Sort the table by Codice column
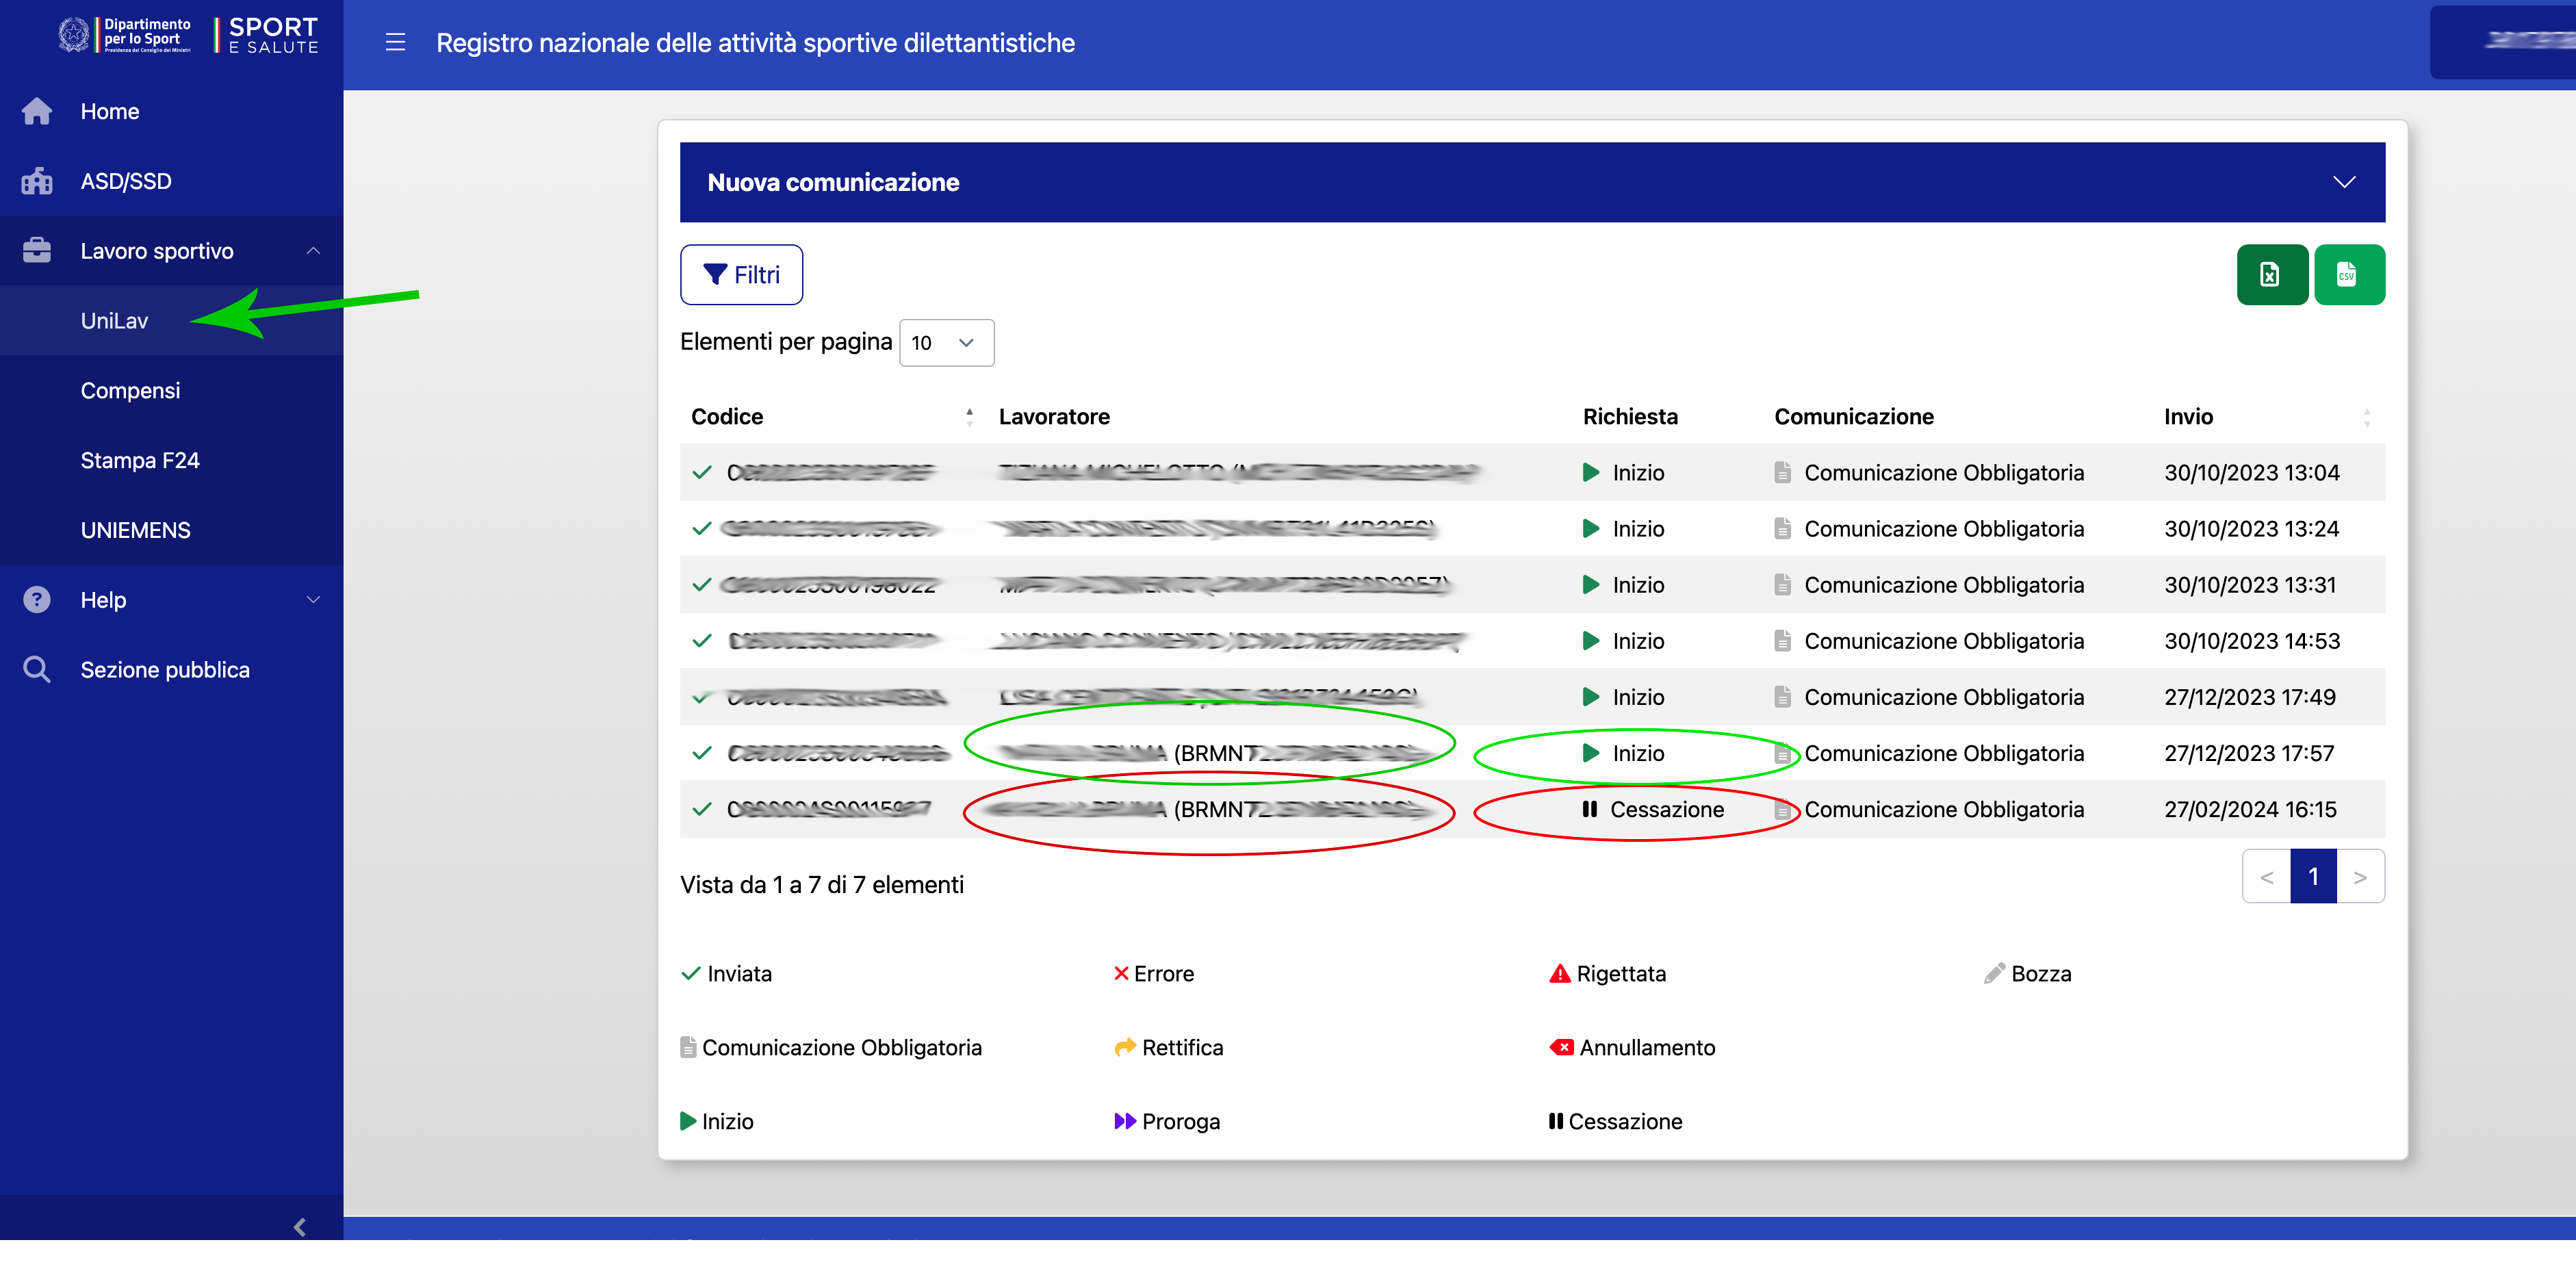This screenshot has height=1288, width=2576. [x=969, y=417]
